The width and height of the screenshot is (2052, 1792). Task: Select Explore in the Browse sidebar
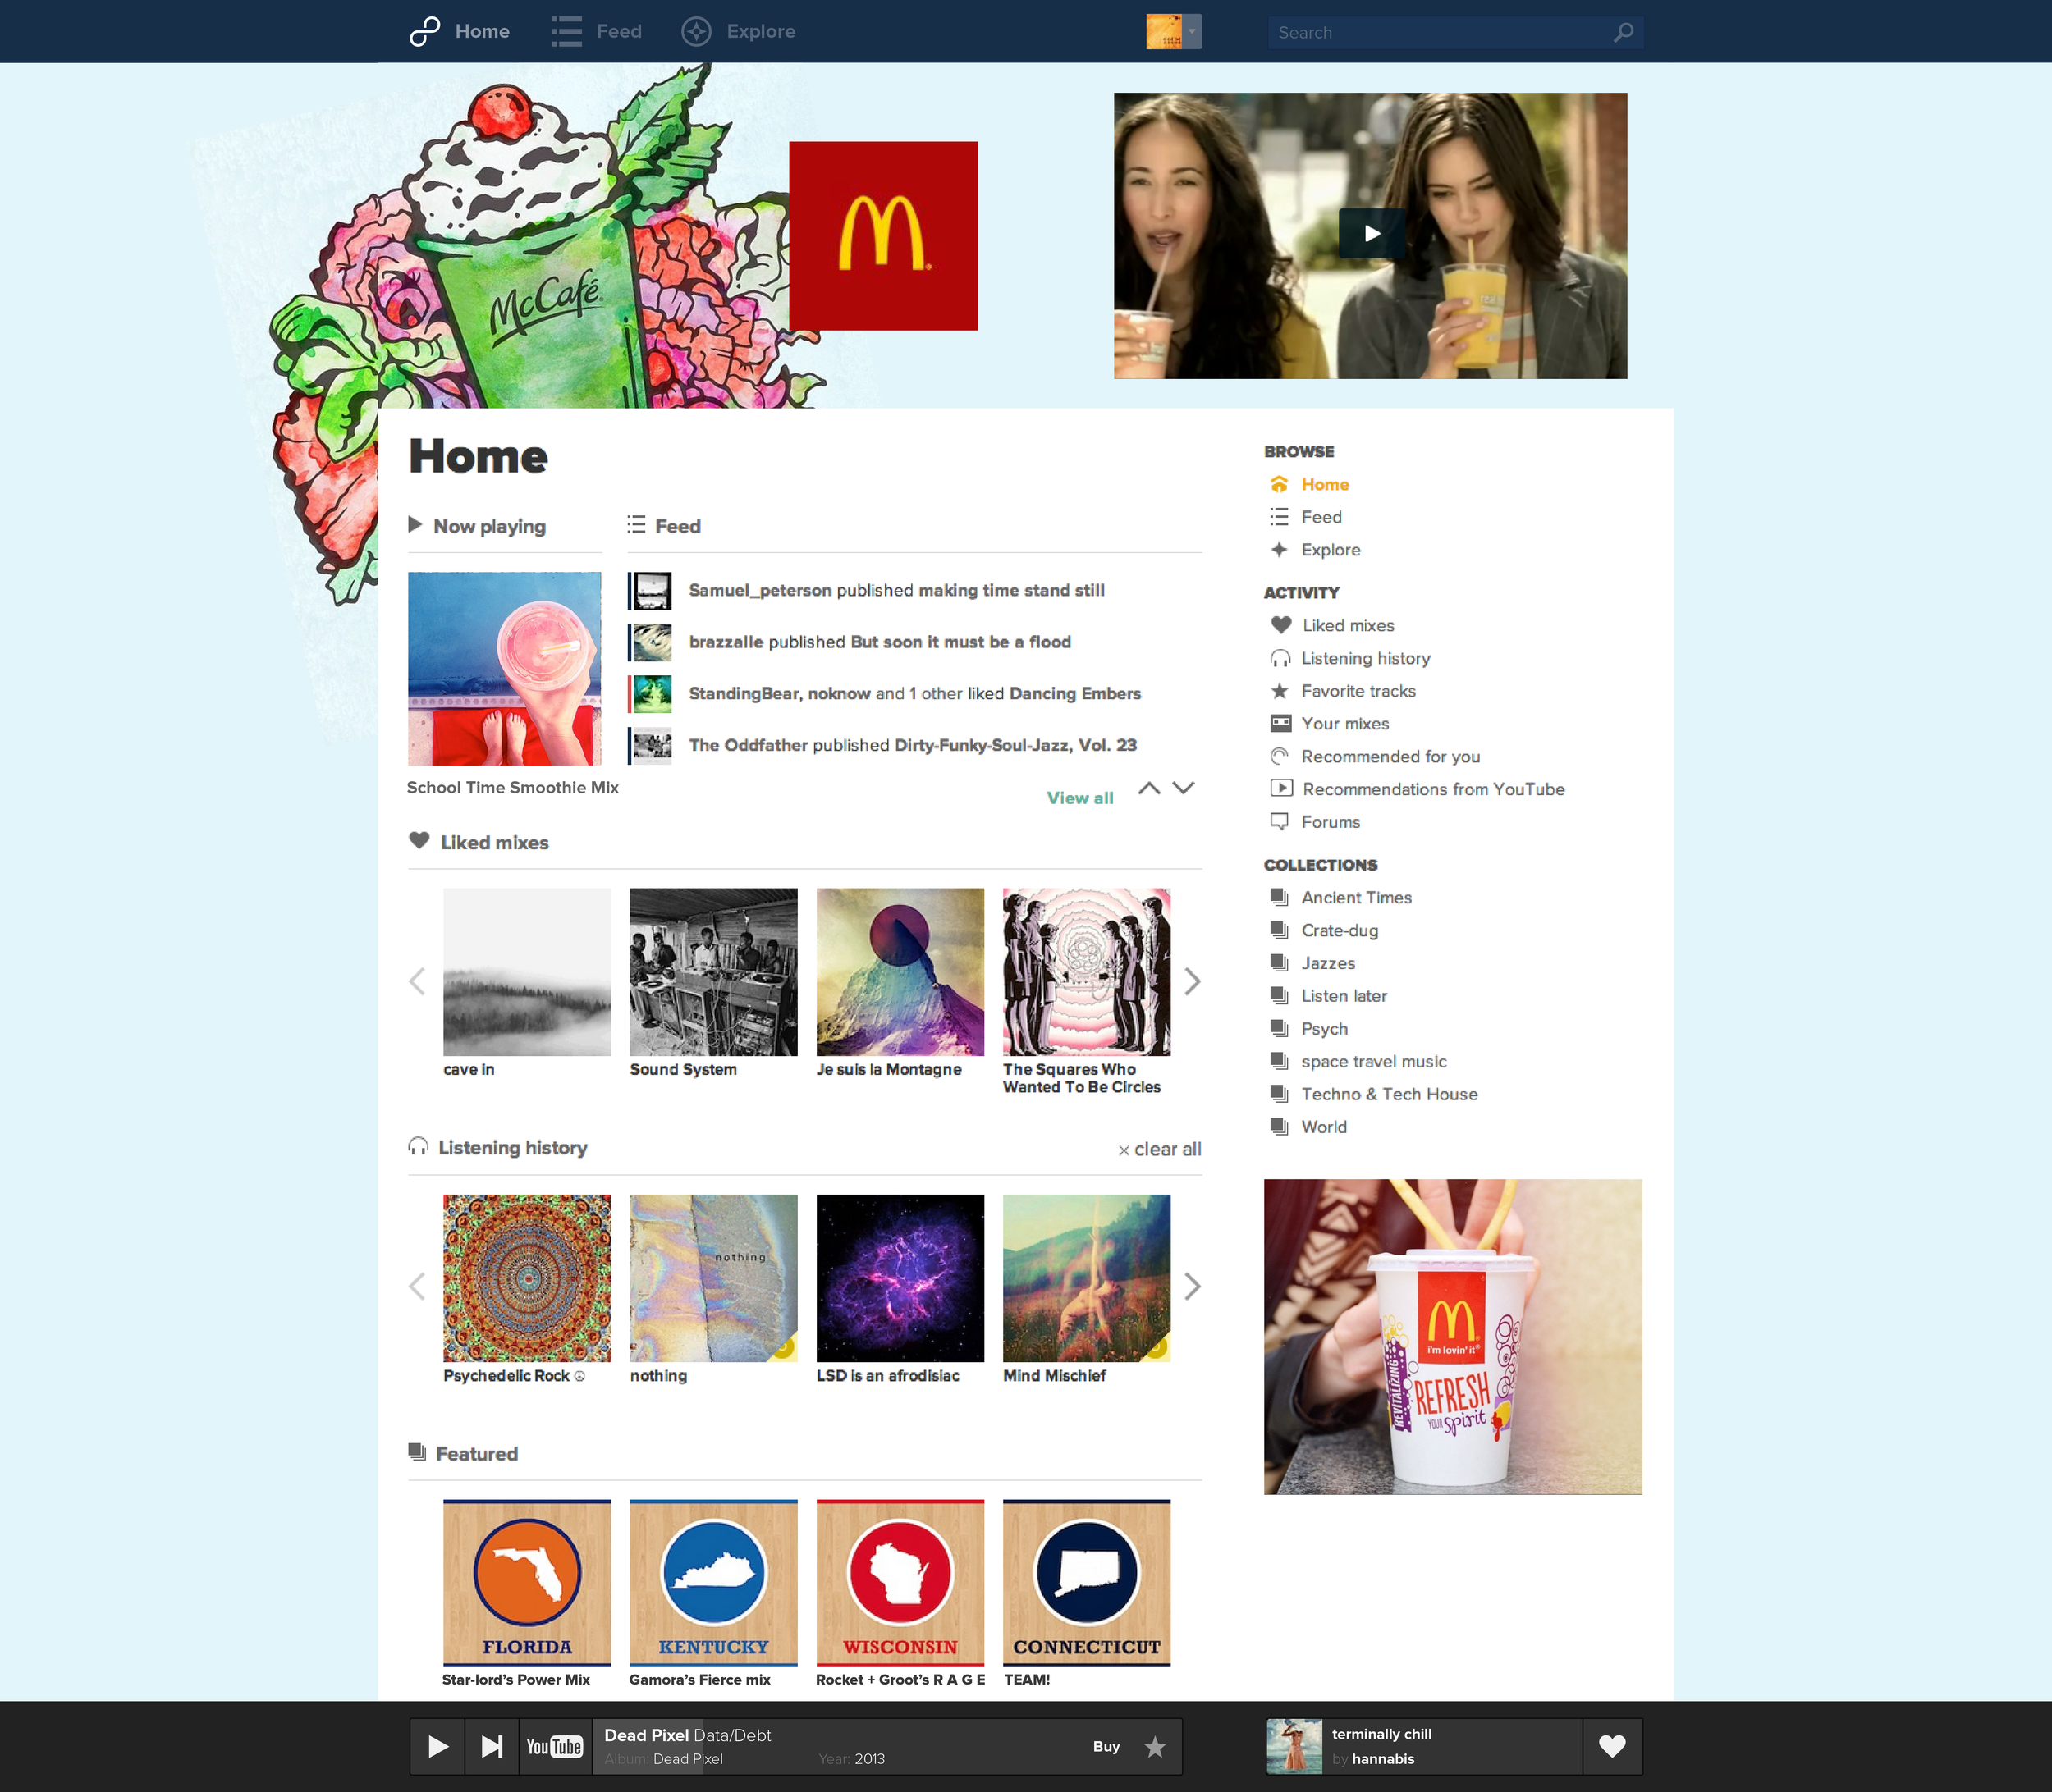(1331, 550)
